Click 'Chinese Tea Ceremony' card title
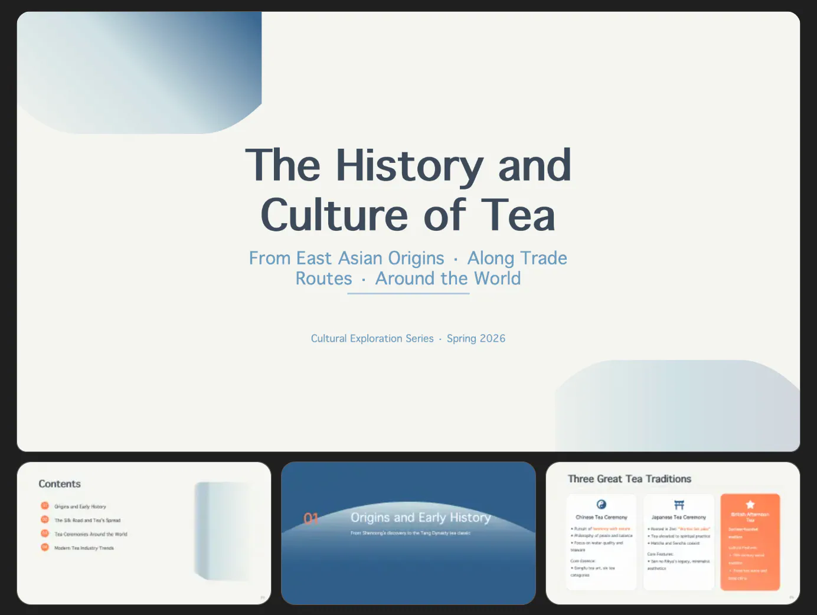The height and width of the screenshot is (615, 817). point(602,517)
